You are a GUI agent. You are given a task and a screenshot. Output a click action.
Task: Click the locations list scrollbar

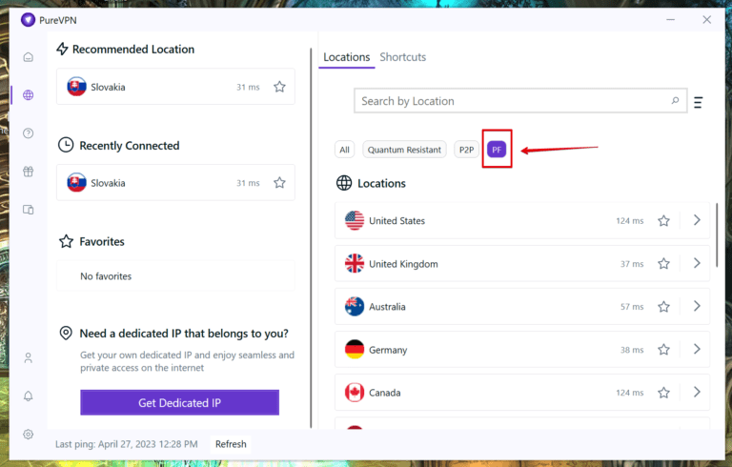point(717,234)
